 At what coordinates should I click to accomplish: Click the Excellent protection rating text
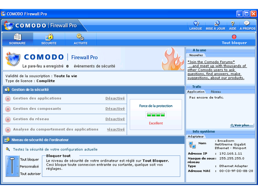pos(156,123)
